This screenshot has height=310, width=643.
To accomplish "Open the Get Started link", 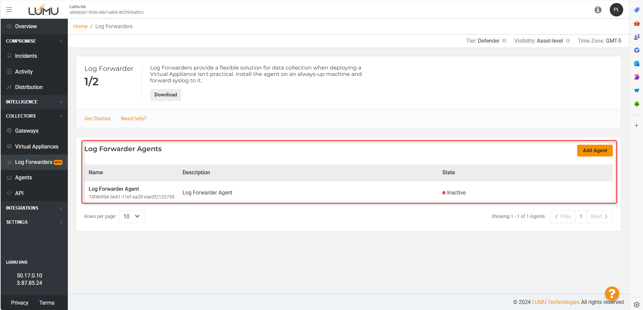I will coord(97,119).
